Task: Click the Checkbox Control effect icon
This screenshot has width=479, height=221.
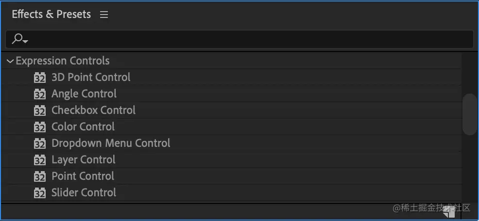Action: (40, 110)
